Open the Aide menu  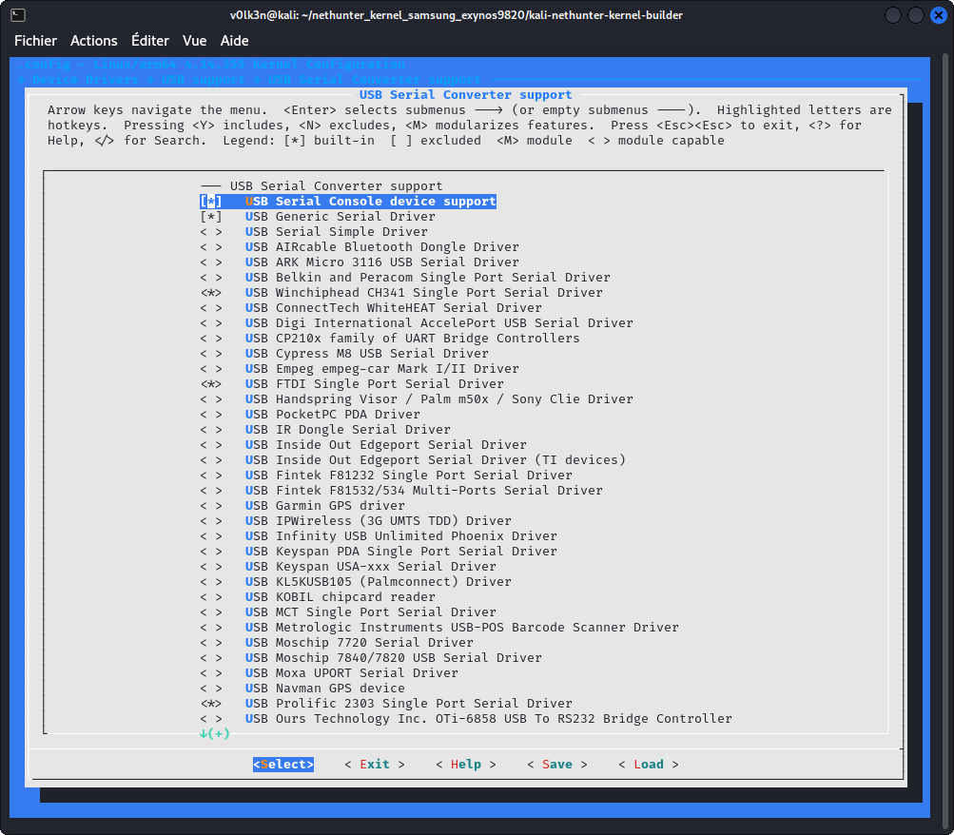[235, 41]
